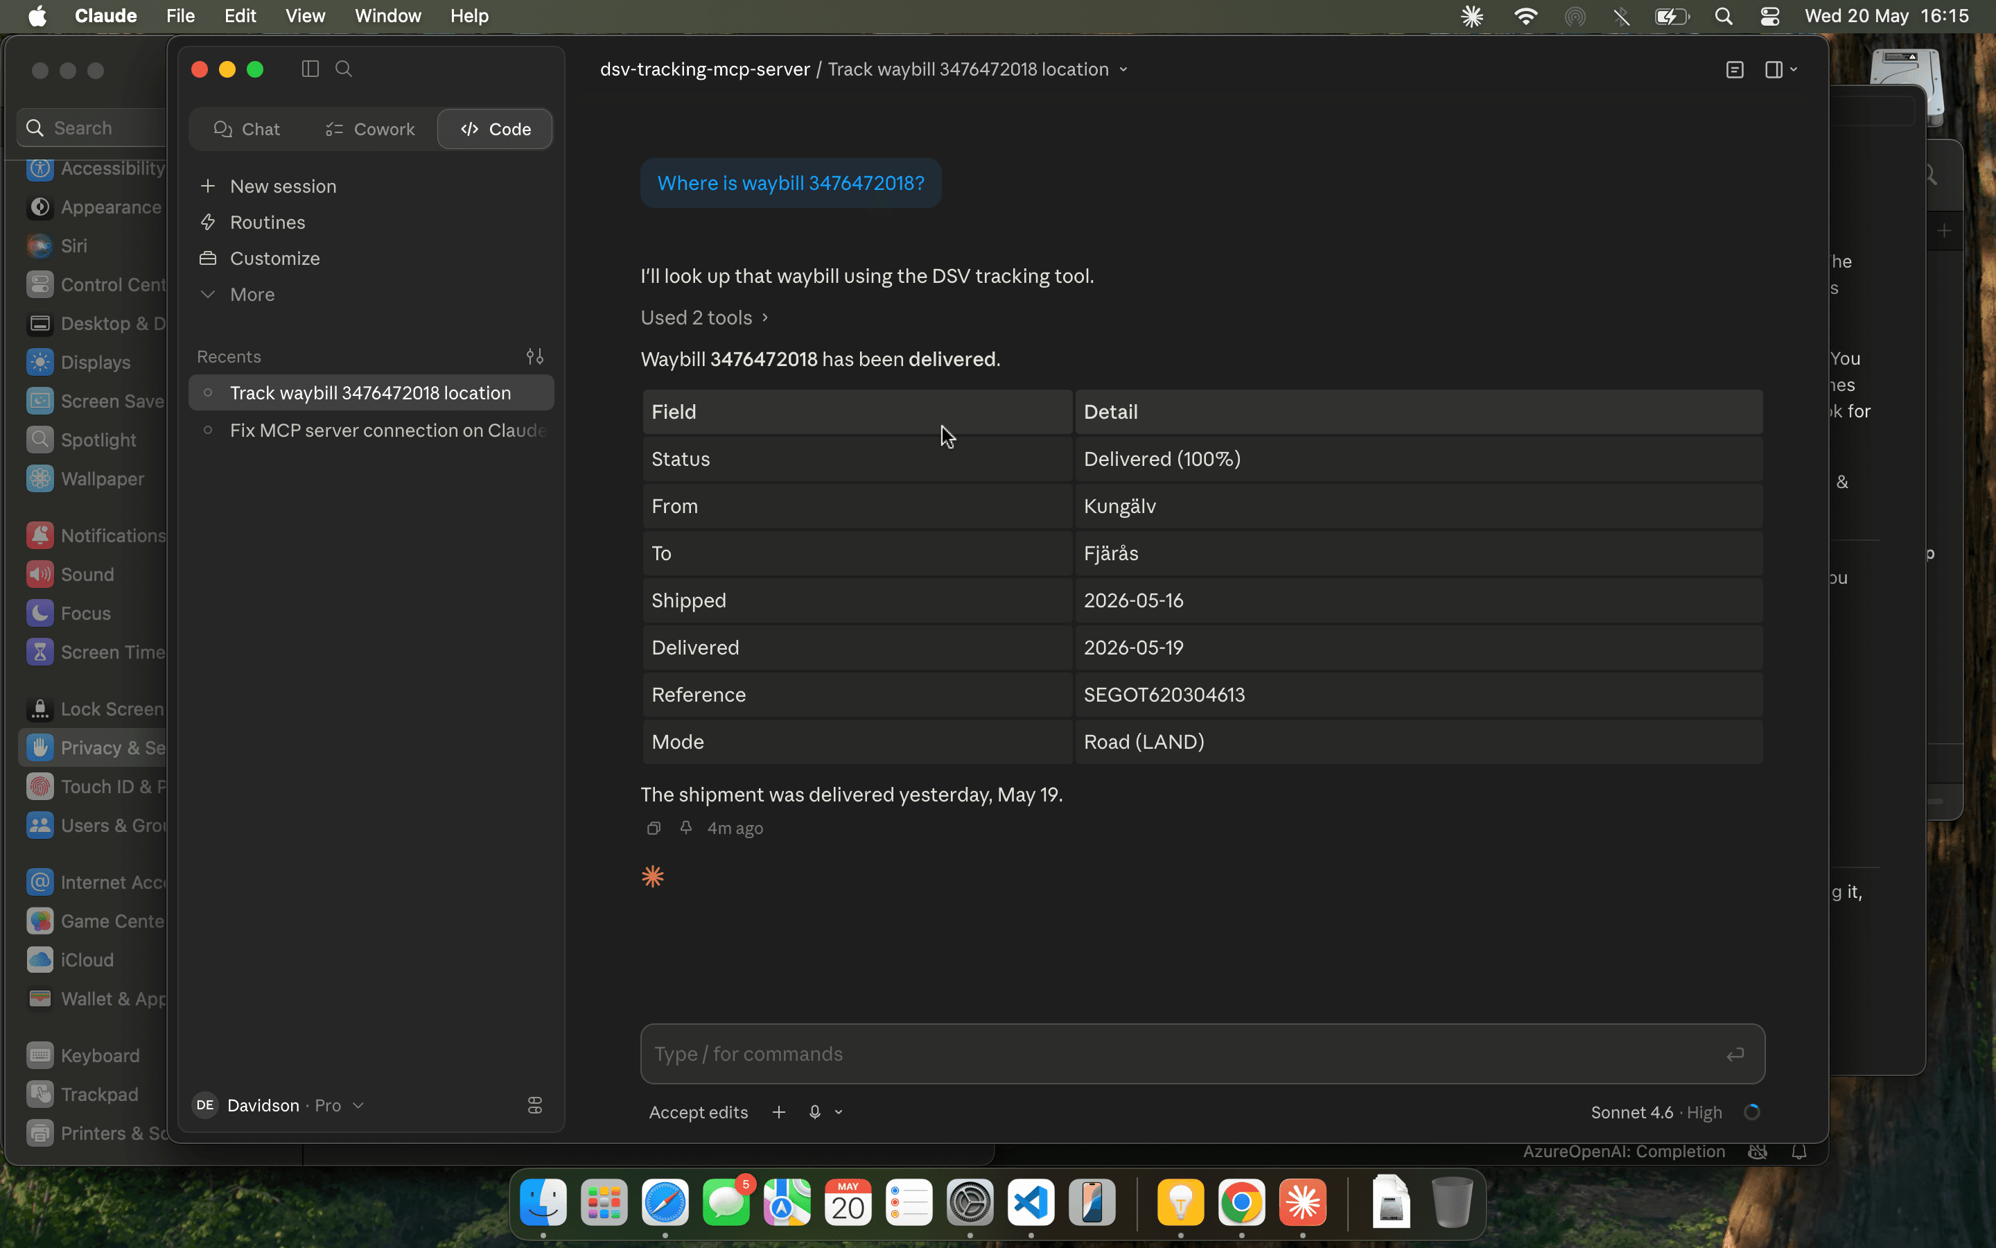This screenshot has width=1996, height=1248.
Task: Open the Trash in the Dock
Action: (x=1452, y=1203)
